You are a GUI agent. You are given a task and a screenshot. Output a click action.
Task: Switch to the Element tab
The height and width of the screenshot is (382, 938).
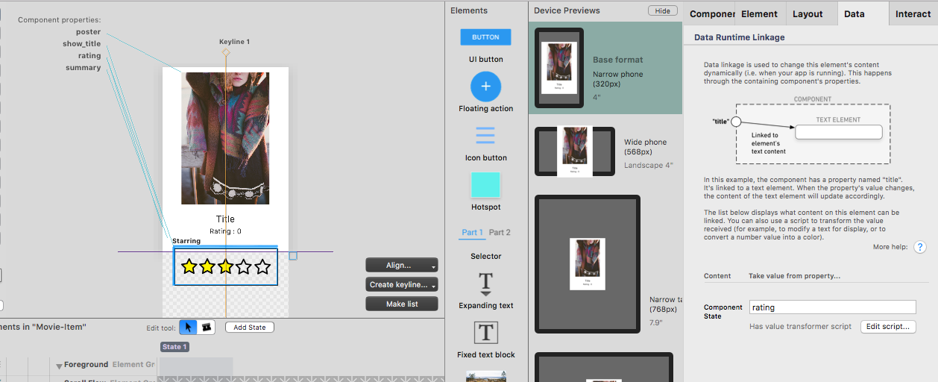point(759,13)
